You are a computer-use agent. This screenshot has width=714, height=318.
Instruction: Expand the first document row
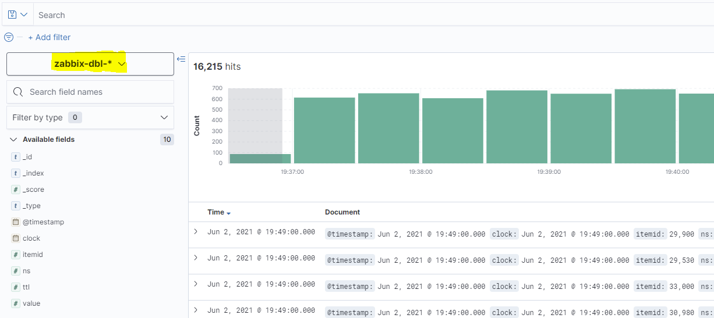pyautogui.click(x=196, y=231)
